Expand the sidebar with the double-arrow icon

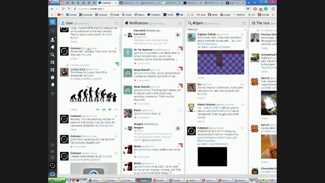[52, 145]
